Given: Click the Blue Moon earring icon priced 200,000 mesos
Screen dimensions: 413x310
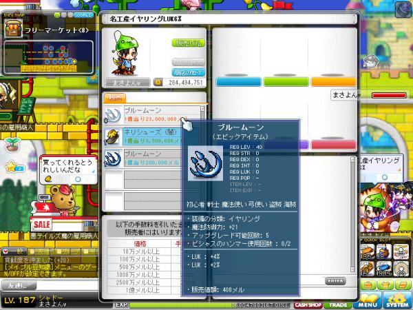Looking at the screenshot, I should click(x=113, y=158).
